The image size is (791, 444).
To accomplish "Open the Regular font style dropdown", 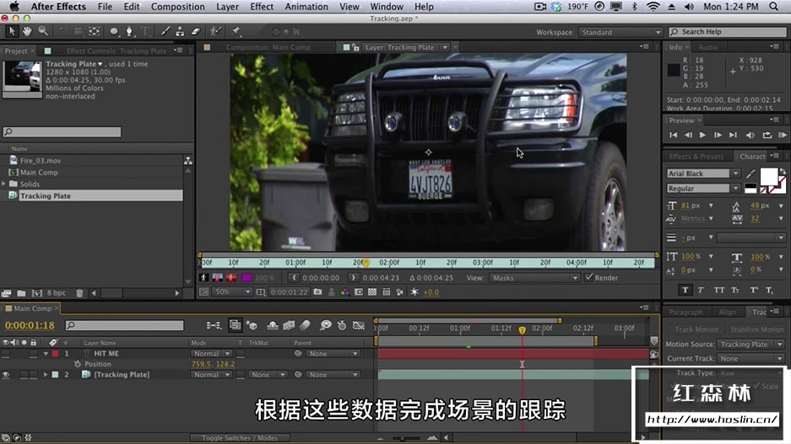I will [703, 188].
